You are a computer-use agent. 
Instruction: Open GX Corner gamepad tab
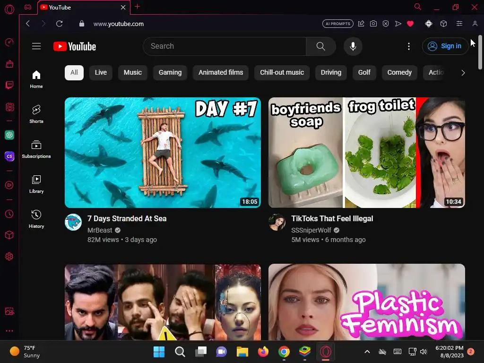click(x=28, y=7)
